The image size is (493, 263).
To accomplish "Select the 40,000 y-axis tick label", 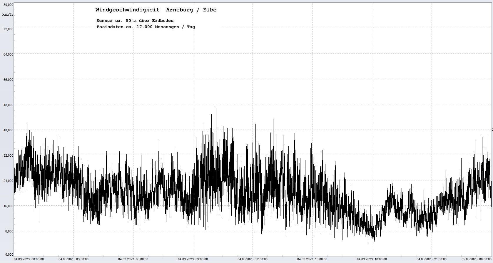I will [8, 130].
